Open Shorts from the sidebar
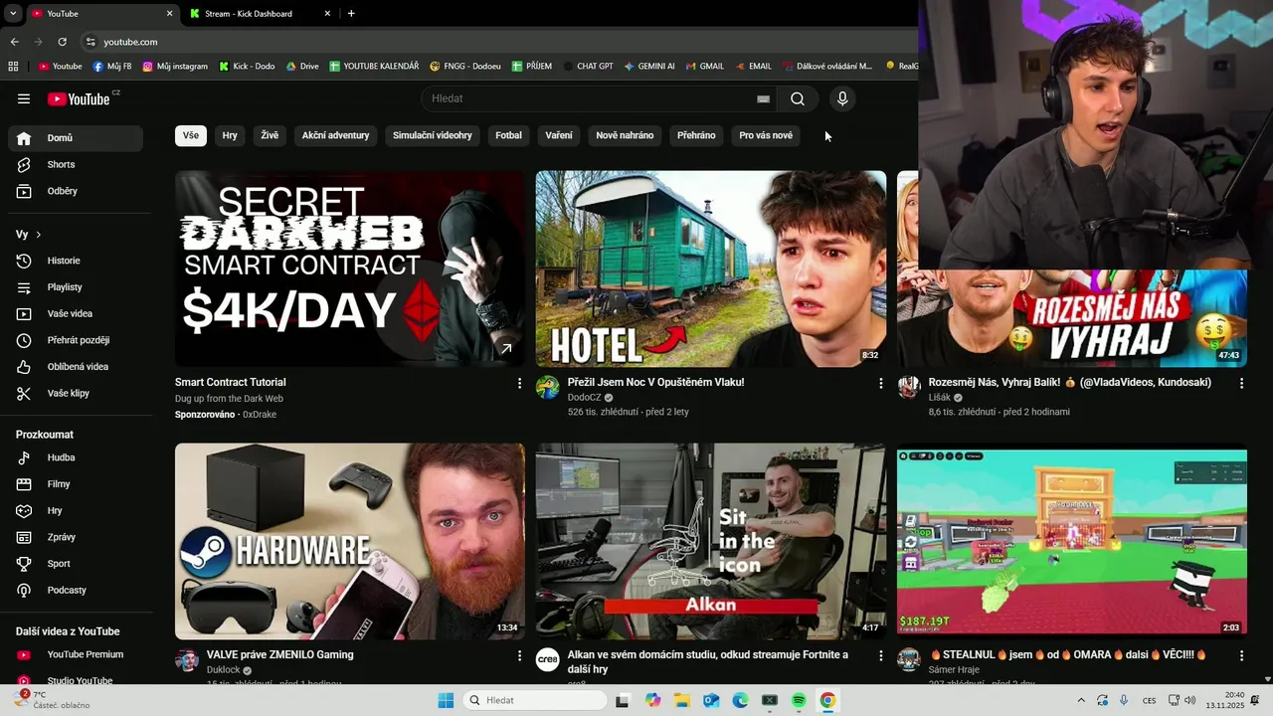1273x716 pixels. (x=76, y=164)
